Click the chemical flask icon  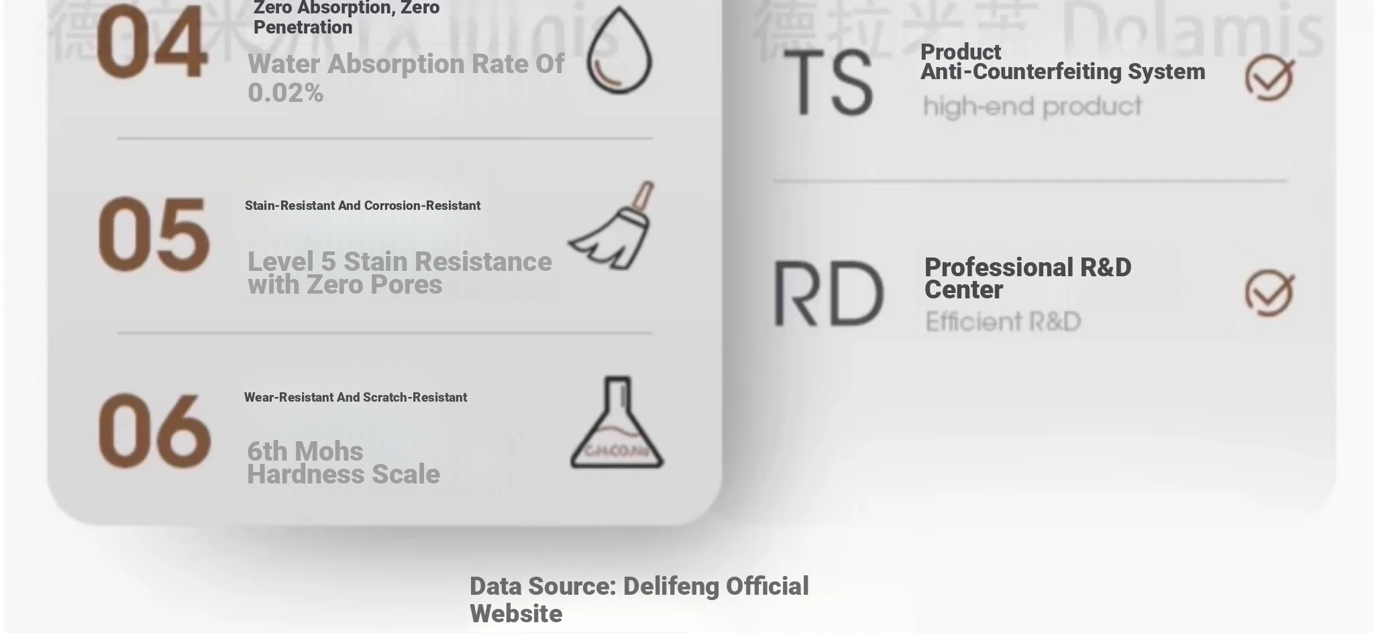coord(617,422)
